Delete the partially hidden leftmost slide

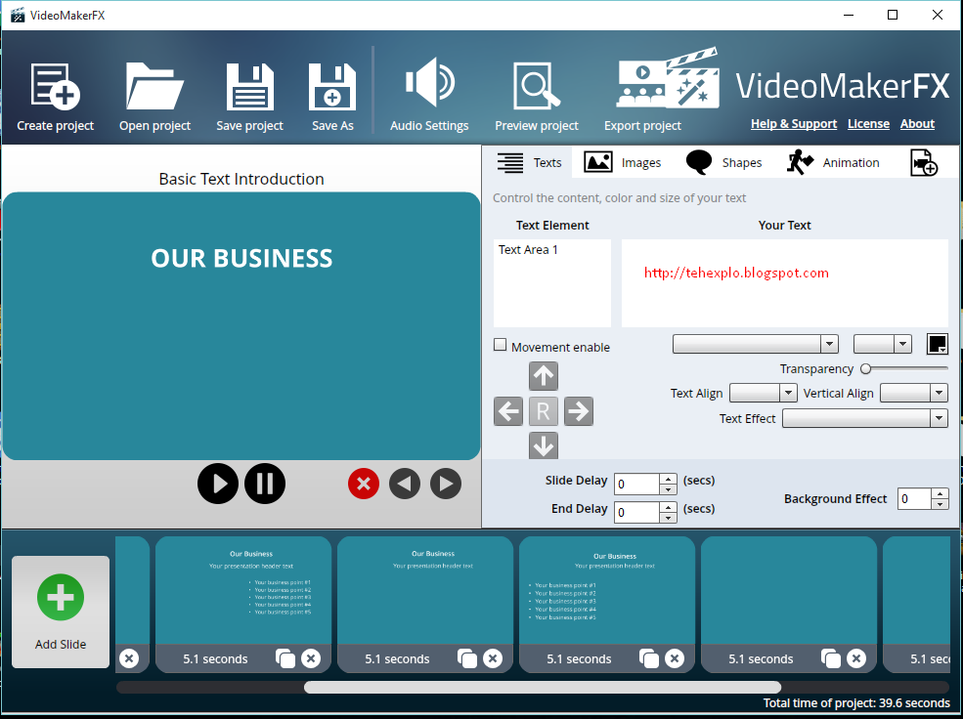click(x=129, y=658)
